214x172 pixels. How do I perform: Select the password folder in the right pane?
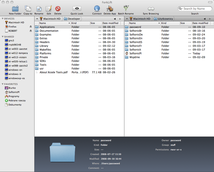[x=169, y=27]
